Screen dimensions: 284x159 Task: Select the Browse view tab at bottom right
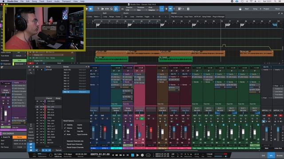280,155
